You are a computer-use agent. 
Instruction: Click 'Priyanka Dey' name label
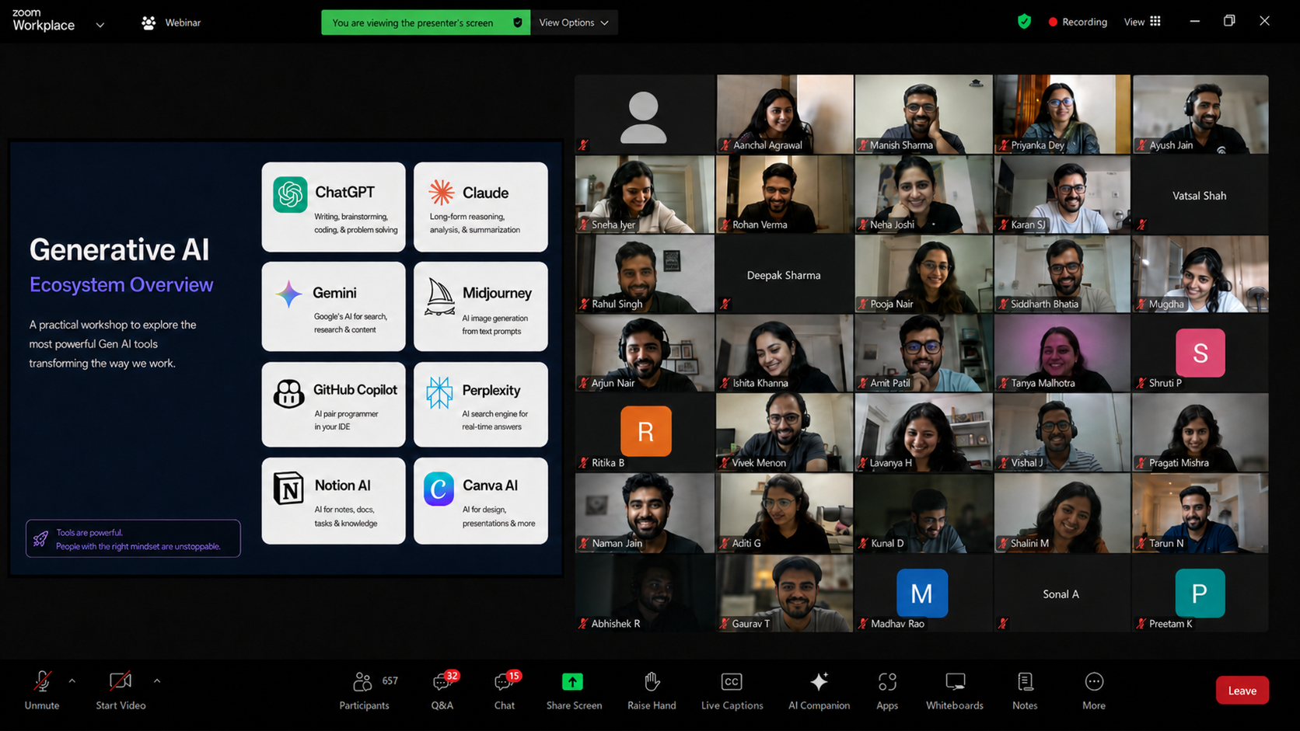click(x=1038, y=144)
